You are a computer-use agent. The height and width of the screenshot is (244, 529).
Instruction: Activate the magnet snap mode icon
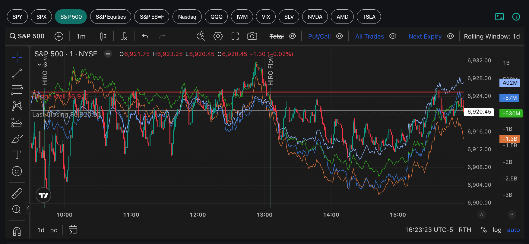pyautogui.click(x=17, y=231)
